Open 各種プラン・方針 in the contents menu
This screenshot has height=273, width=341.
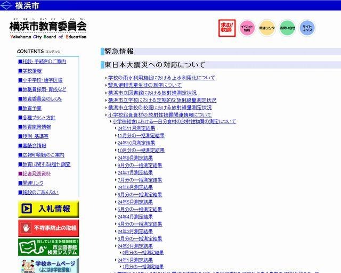tap(37, 118)
